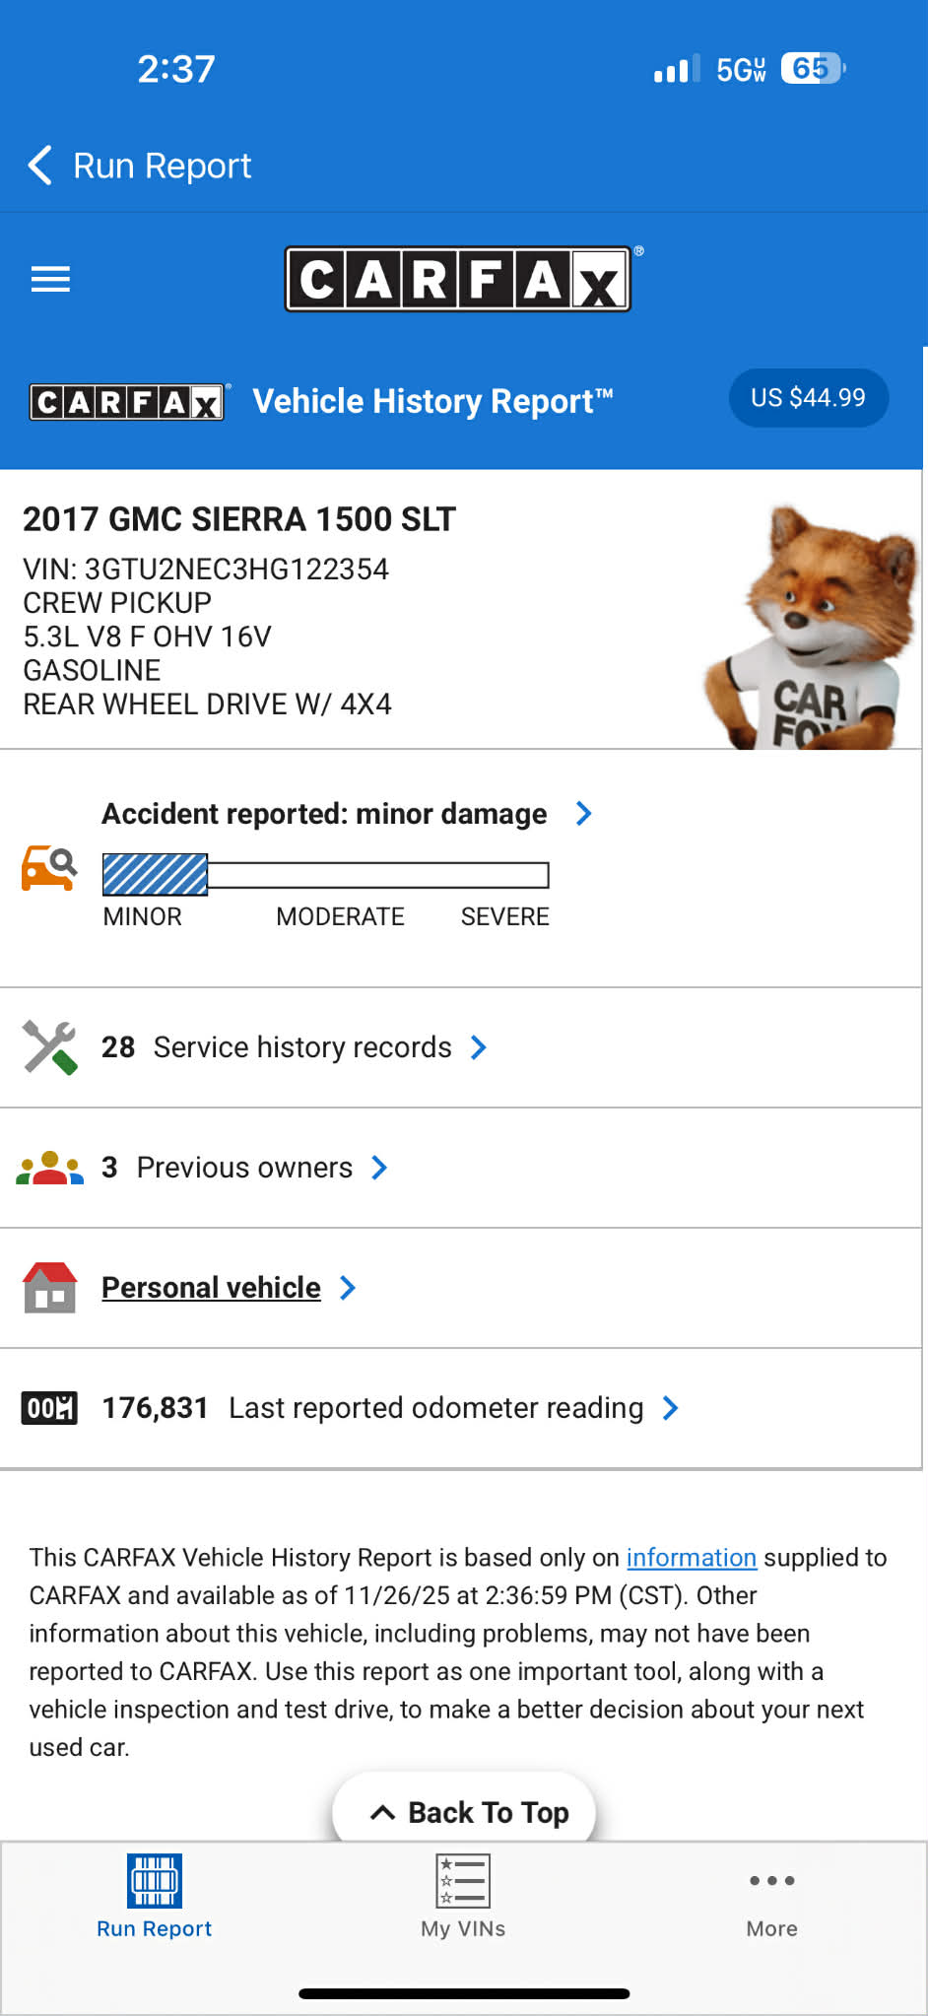Switch to the My VINs tab
This screenshot has height=2016, width=928.
tap(463, 1897)
